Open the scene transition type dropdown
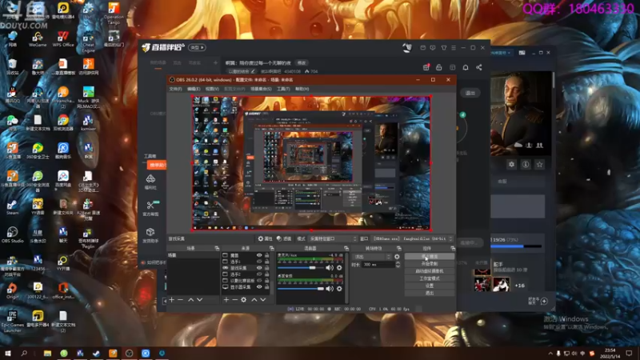This screenshot has height=360, width=640. point(371,257)
